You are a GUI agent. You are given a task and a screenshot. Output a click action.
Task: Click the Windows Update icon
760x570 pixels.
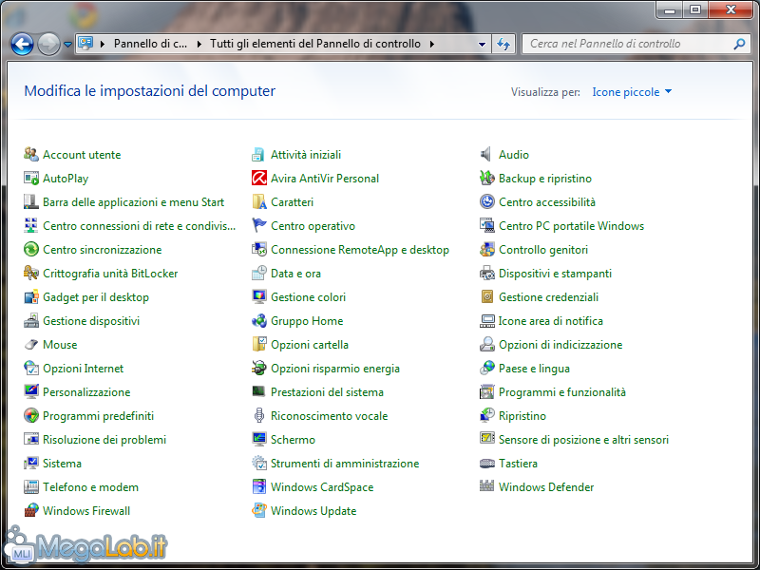click(259, 511)
